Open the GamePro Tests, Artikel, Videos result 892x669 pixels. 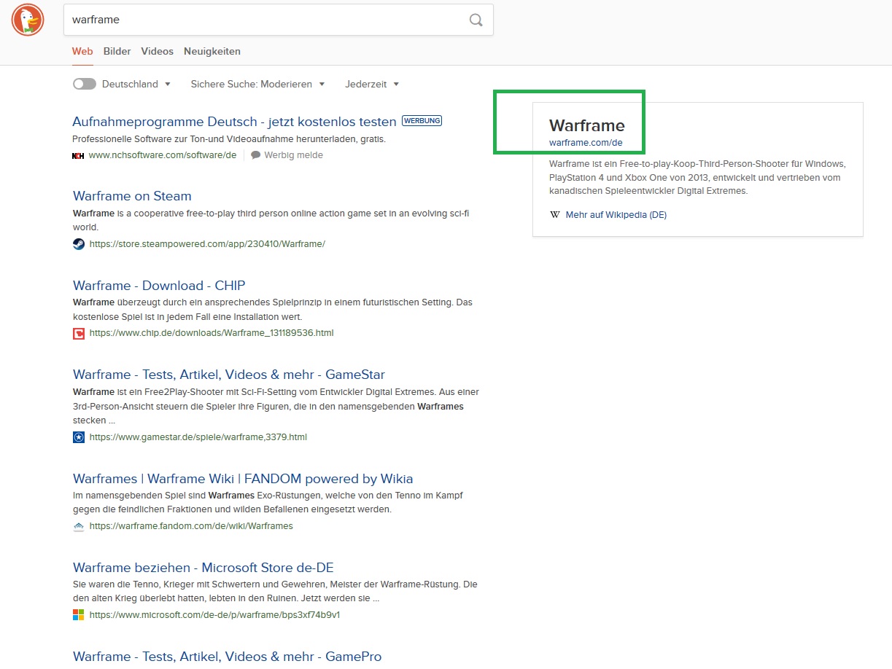[227, 657]
